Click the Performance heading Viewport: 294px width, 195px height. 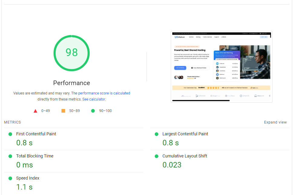pos(72,83)
